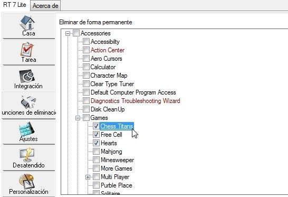Check the Character Map checkbox
This screenshot has height=197, width=288.
pos(86,76)
